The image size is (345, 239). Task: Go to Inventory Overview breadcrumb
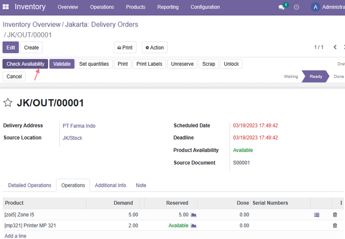31,24
